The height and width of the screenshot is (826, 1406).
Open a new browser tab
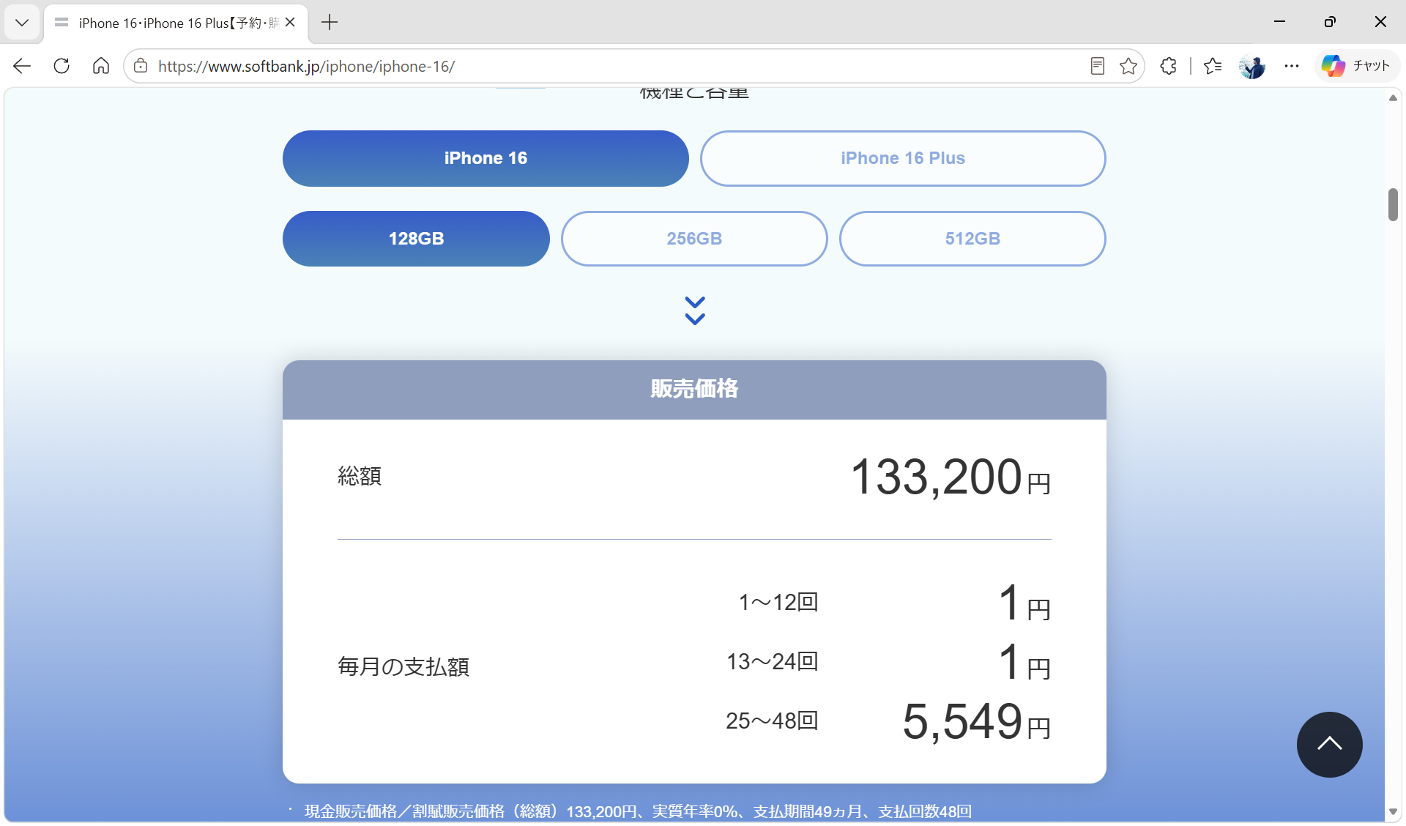tap(330, 23)
